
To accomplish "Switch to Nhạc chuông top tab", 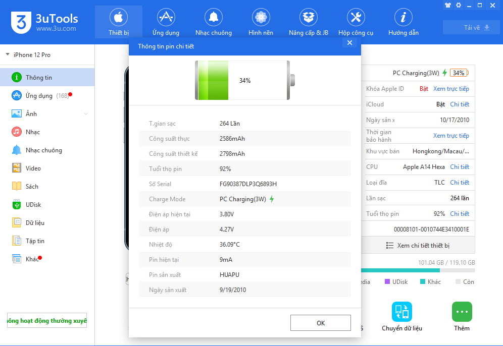I will (213, 22).
